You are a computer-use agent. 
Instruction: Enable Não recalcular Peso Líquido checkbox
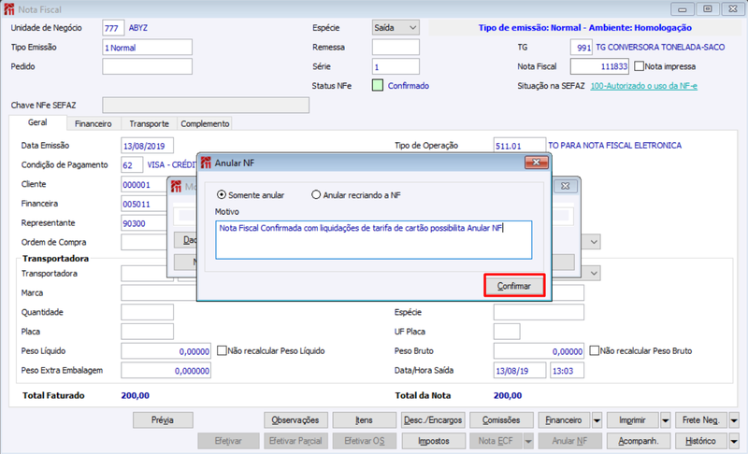222,350
